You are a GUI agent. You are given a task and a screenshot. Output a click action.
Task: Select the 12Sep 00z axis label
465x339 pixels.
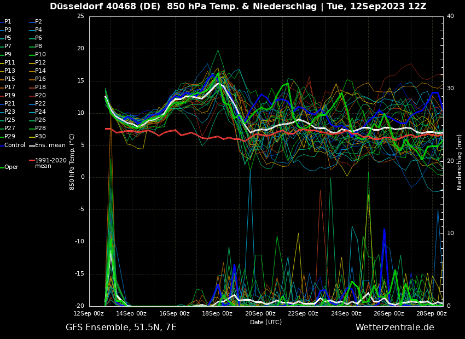click(89, 314)
